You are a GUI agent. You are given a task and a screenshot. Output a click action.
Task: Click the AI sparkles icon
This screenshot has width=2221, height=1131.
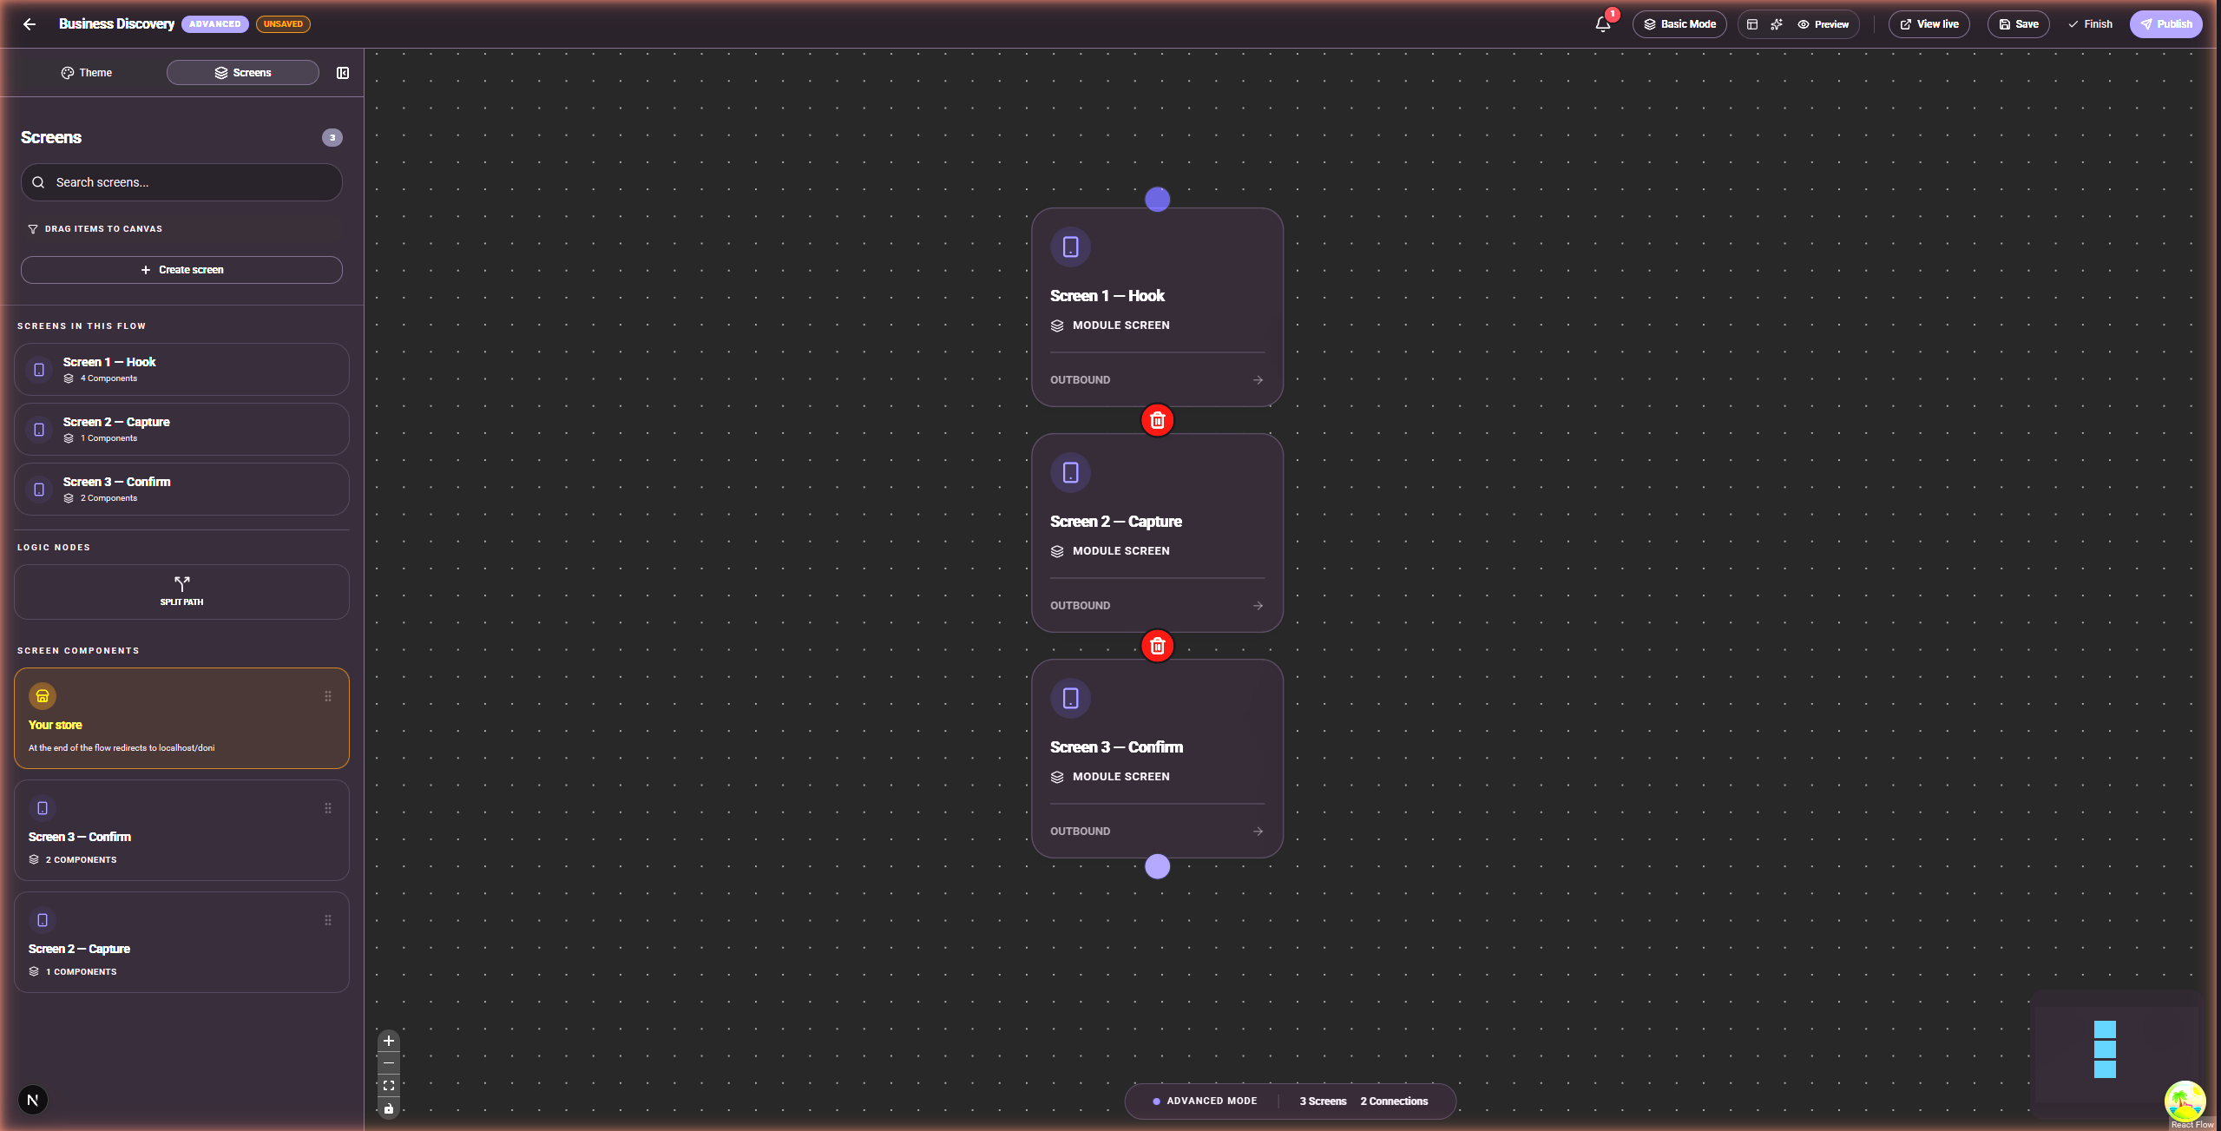click(x=1777, y=24)
